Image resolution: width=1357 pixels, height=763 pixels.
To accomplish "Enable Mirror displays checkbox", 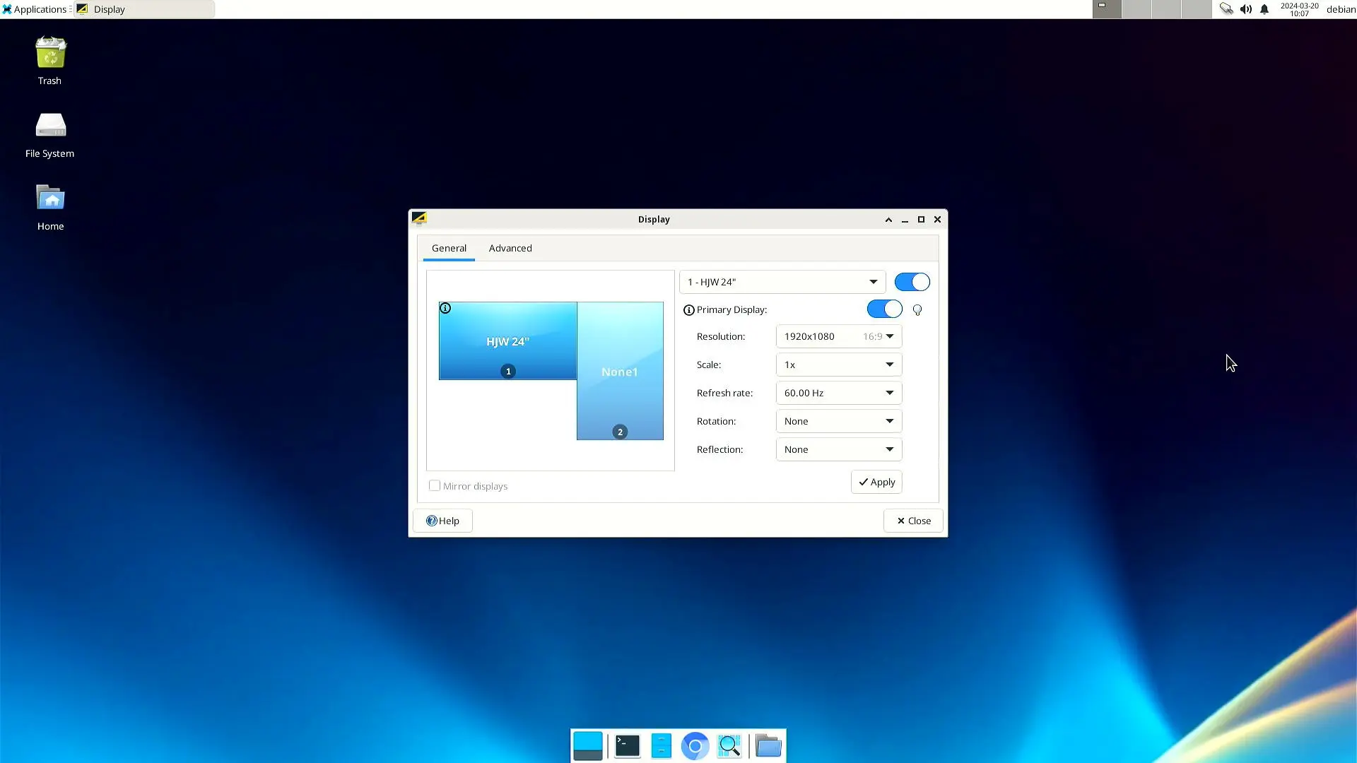I will click(x=435, y=485).
